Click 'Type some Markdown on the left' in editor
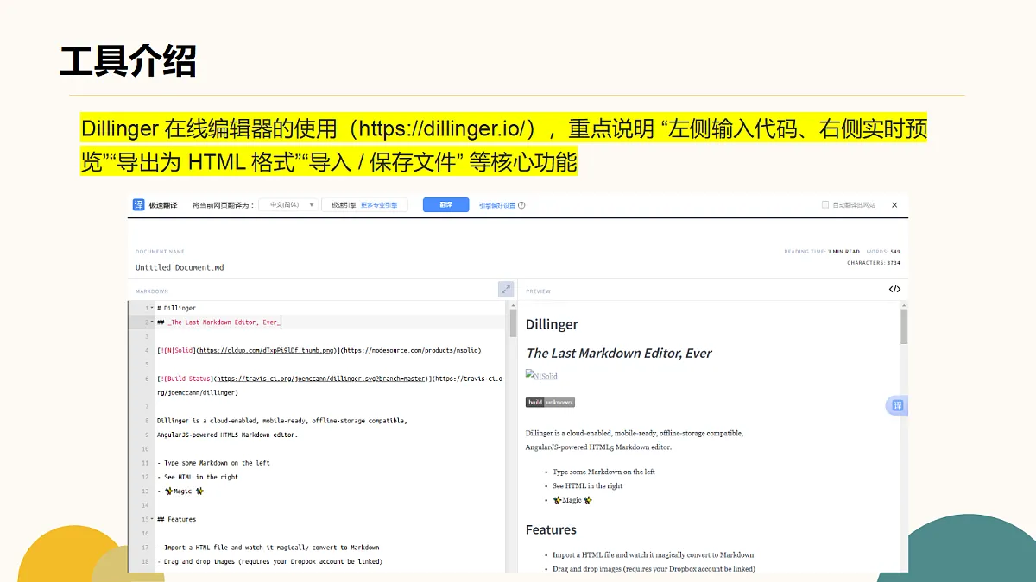Viewport: 1036px width, 582px height. [217, 463]
